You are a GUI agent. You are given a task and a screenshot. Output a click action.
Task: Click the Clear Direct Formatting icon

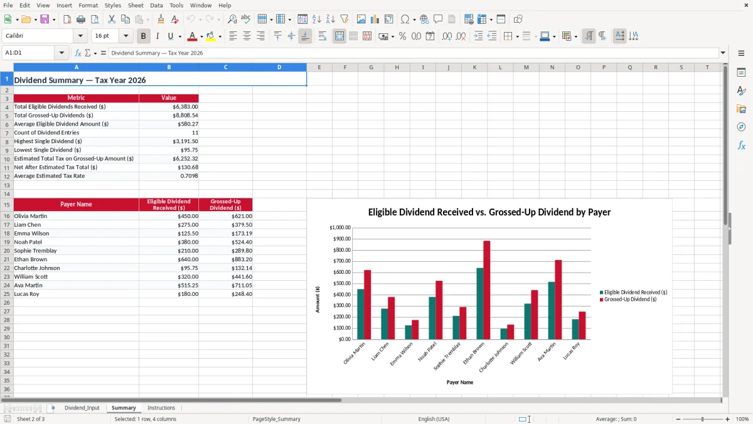click(175, 19)
